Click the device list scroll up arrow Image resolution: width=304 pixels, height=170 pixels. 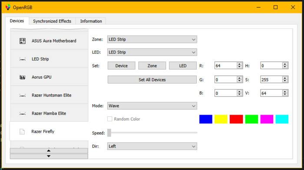(x=49, y=151)
